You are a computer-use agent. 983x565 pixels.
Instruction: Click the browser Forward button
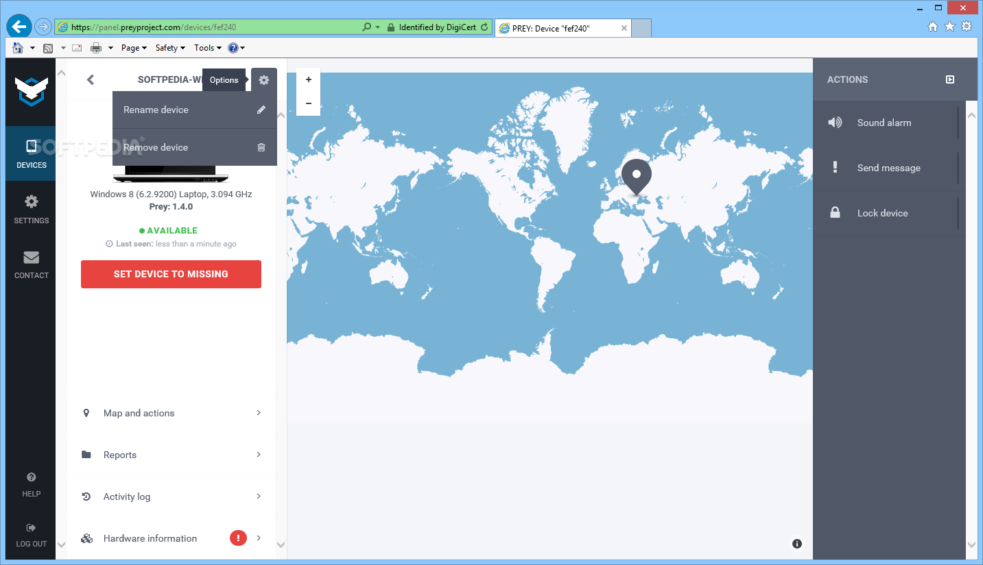[x=43, y=27]
